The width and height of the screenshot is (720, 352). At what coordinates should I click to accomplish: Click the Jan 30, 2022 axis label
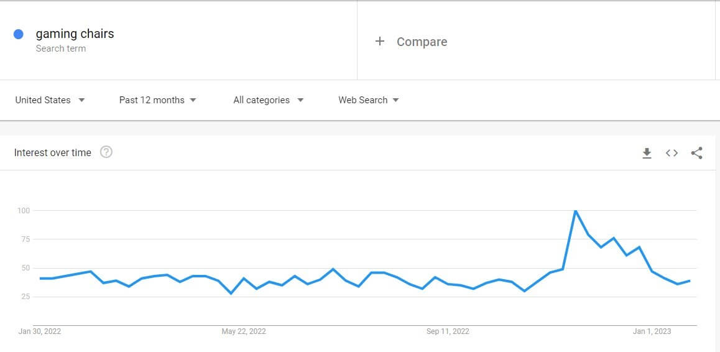40,331
